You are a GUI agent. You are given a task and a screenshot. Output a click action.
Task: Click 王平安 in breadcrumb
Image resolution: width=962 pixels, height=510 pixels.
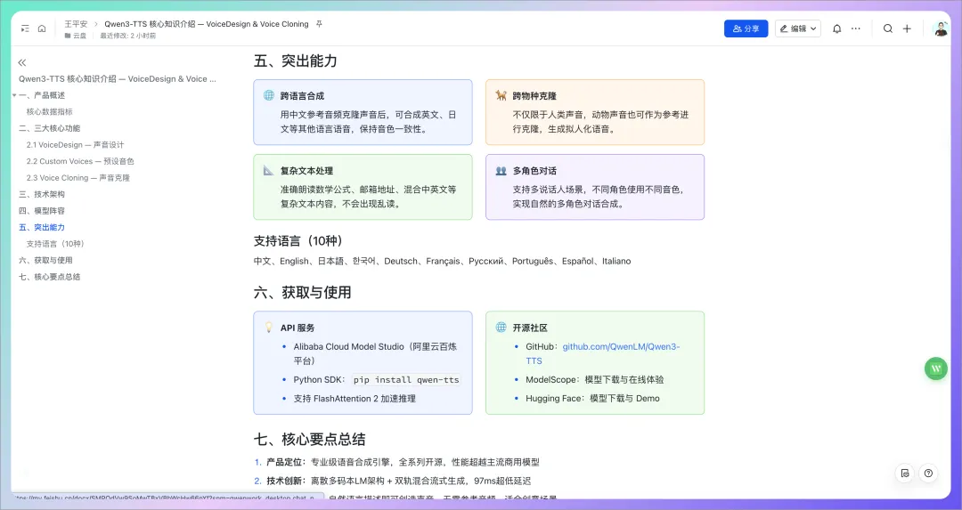pos(76,24)
